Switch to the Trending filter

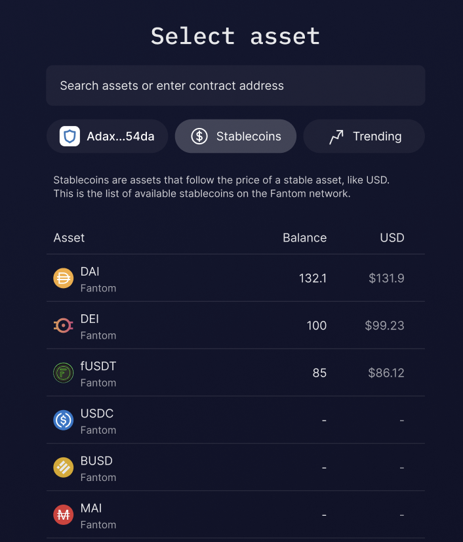pos(363,136)
